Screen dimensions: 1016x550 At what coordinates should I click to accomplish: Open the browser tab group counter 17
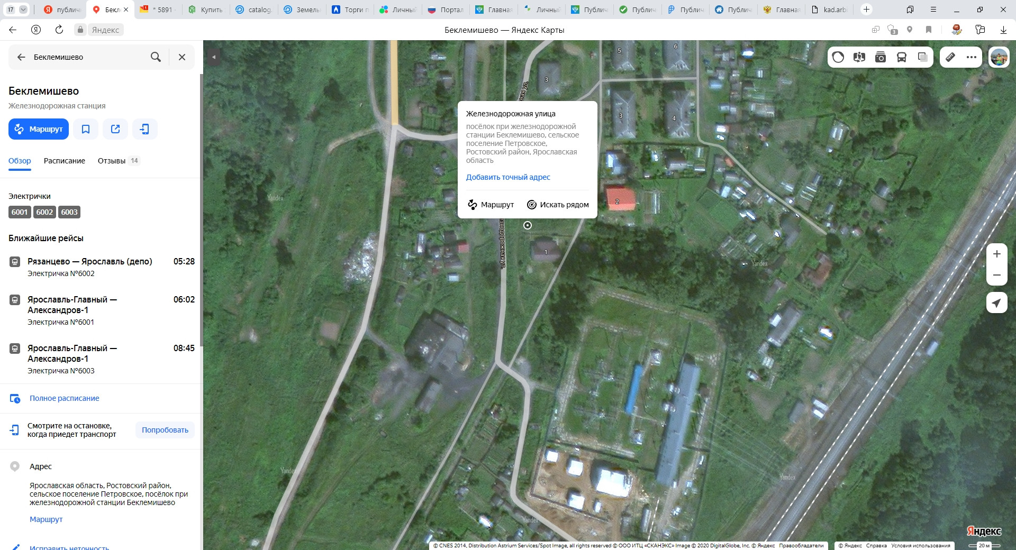pyautogui.click(x=16, y=10)
